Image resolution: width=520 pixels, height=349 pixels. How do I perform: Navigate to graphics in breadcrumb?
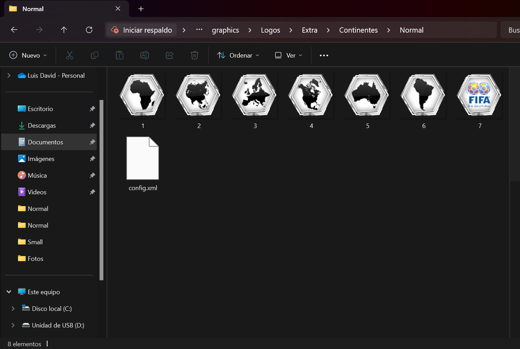pos(226,30)
